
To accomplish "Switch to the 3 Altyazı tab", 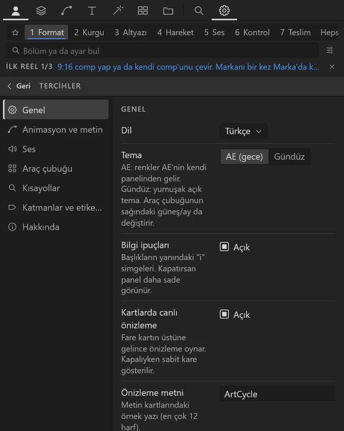I will tap(130, 33).
